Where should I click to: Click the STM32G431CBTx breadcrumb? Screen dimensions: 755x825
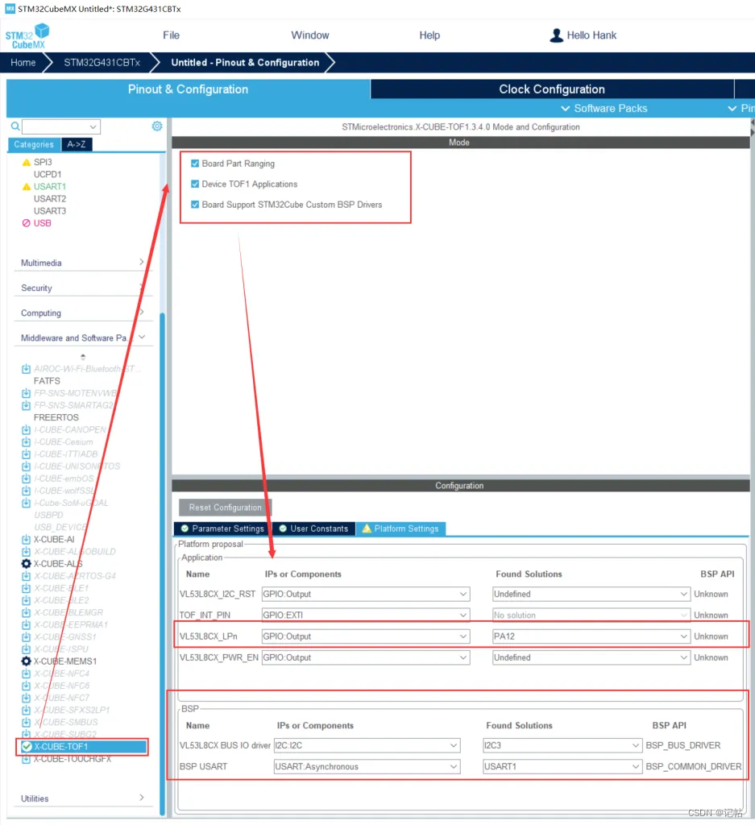(x=102, y=63)
